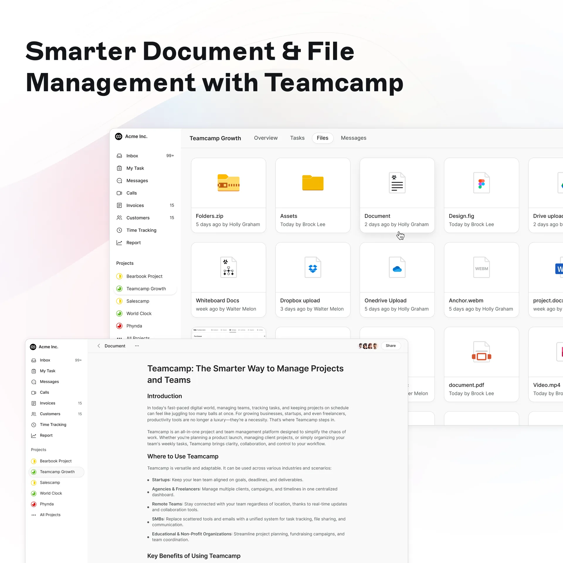The image size is (563, 563).
Task: Switch to the Messages tab
Action: click(353, 138)
